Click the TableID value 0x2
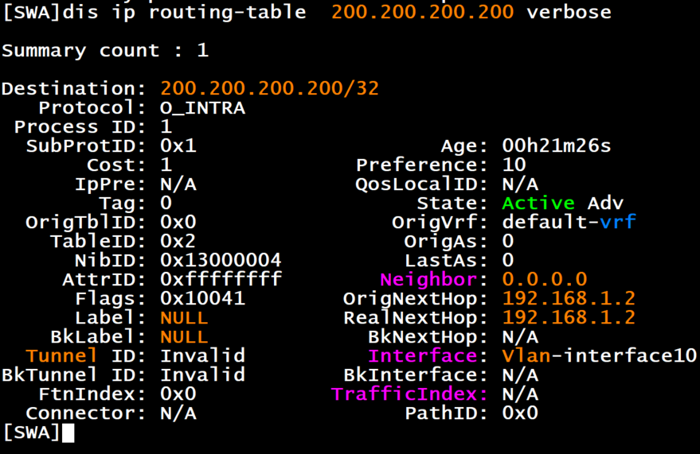 [x=178, y=241]
